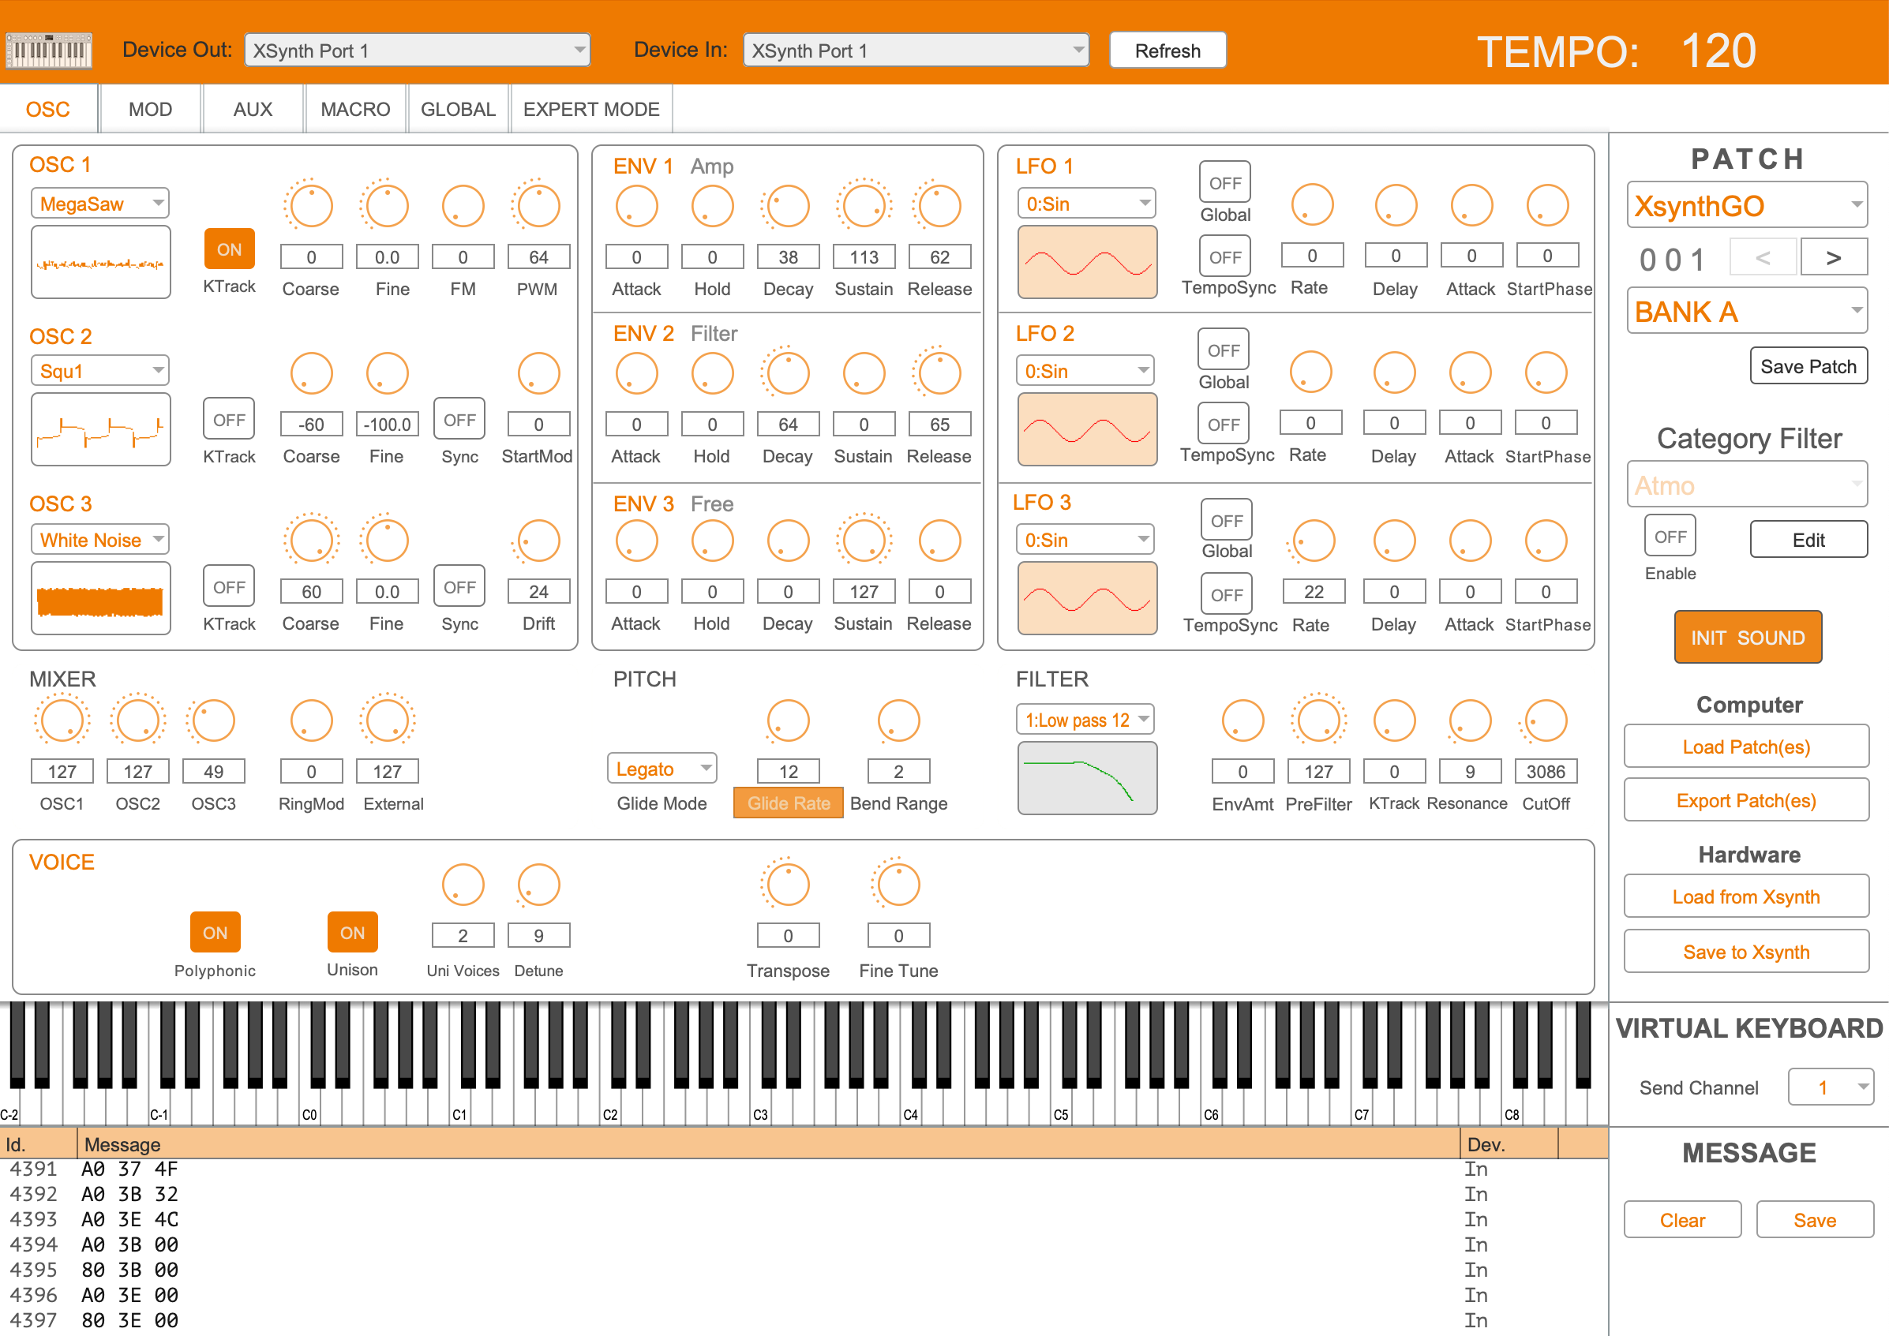Switch to the MOD tab
The image size is (1889, 1336).
coord(150,108)
